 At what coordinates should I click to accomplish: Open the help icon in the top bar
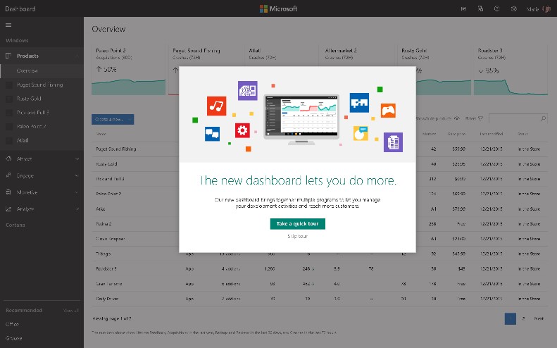[497, 8]
